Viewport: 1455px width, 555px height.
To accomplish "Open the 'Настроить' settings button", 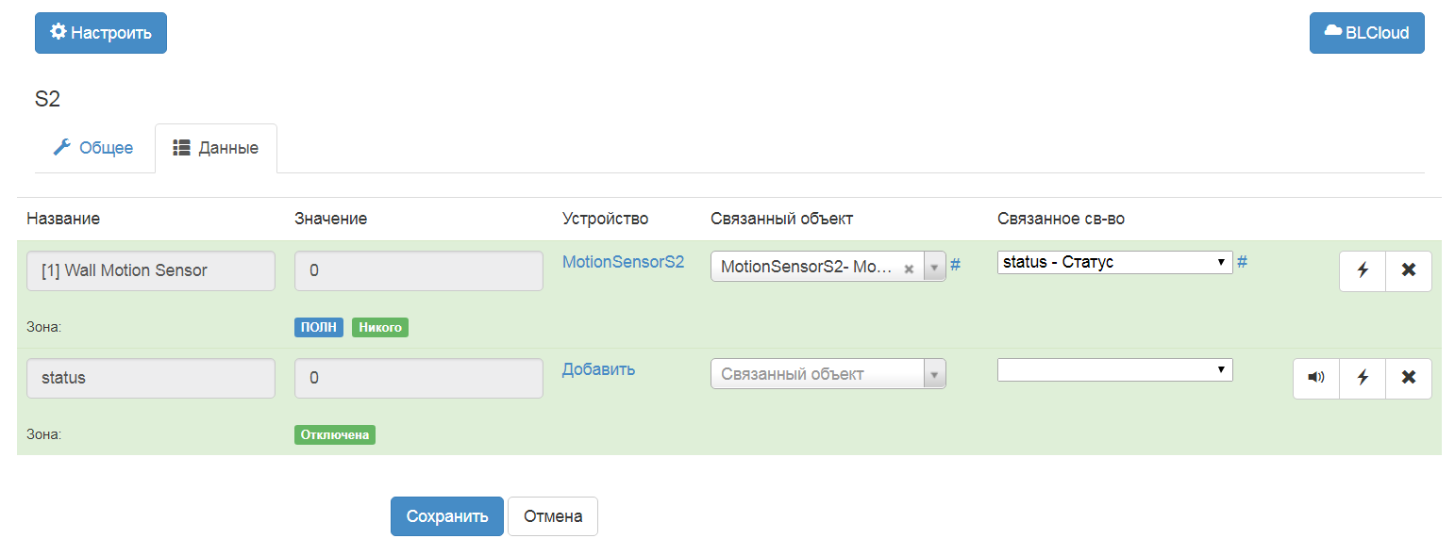I will 101,33.
